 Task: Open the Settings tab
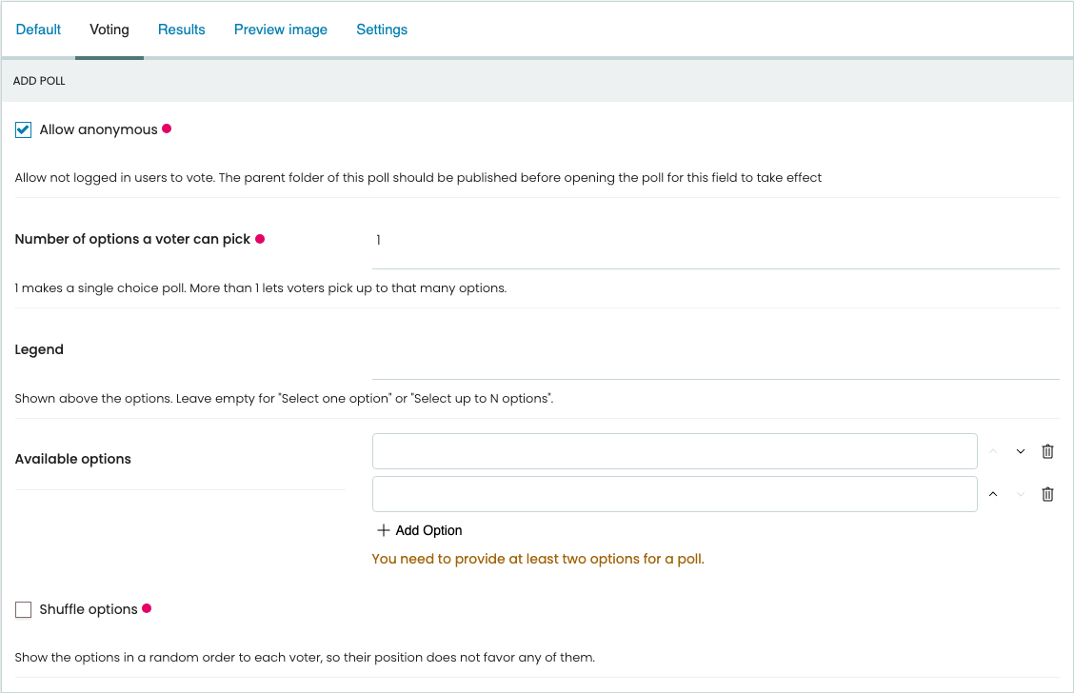click(x=382, y=30)
